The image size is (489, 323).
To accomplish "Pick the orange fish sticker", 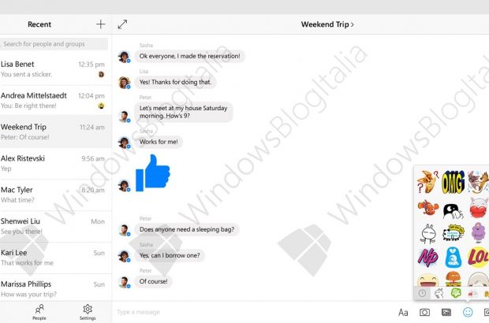I will coord(427,207).
